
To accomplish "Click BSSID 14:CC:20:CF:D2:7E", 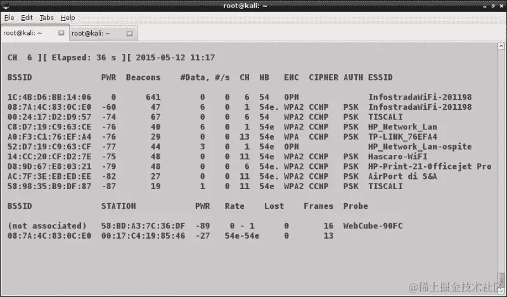I will 49,157.
